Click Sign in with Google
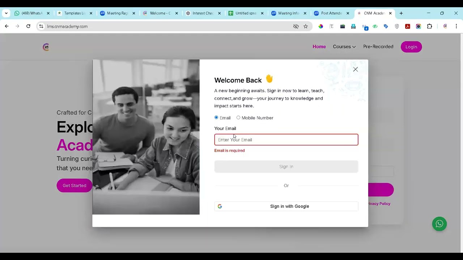The image size is (463, 260). (x=286, y=206)
